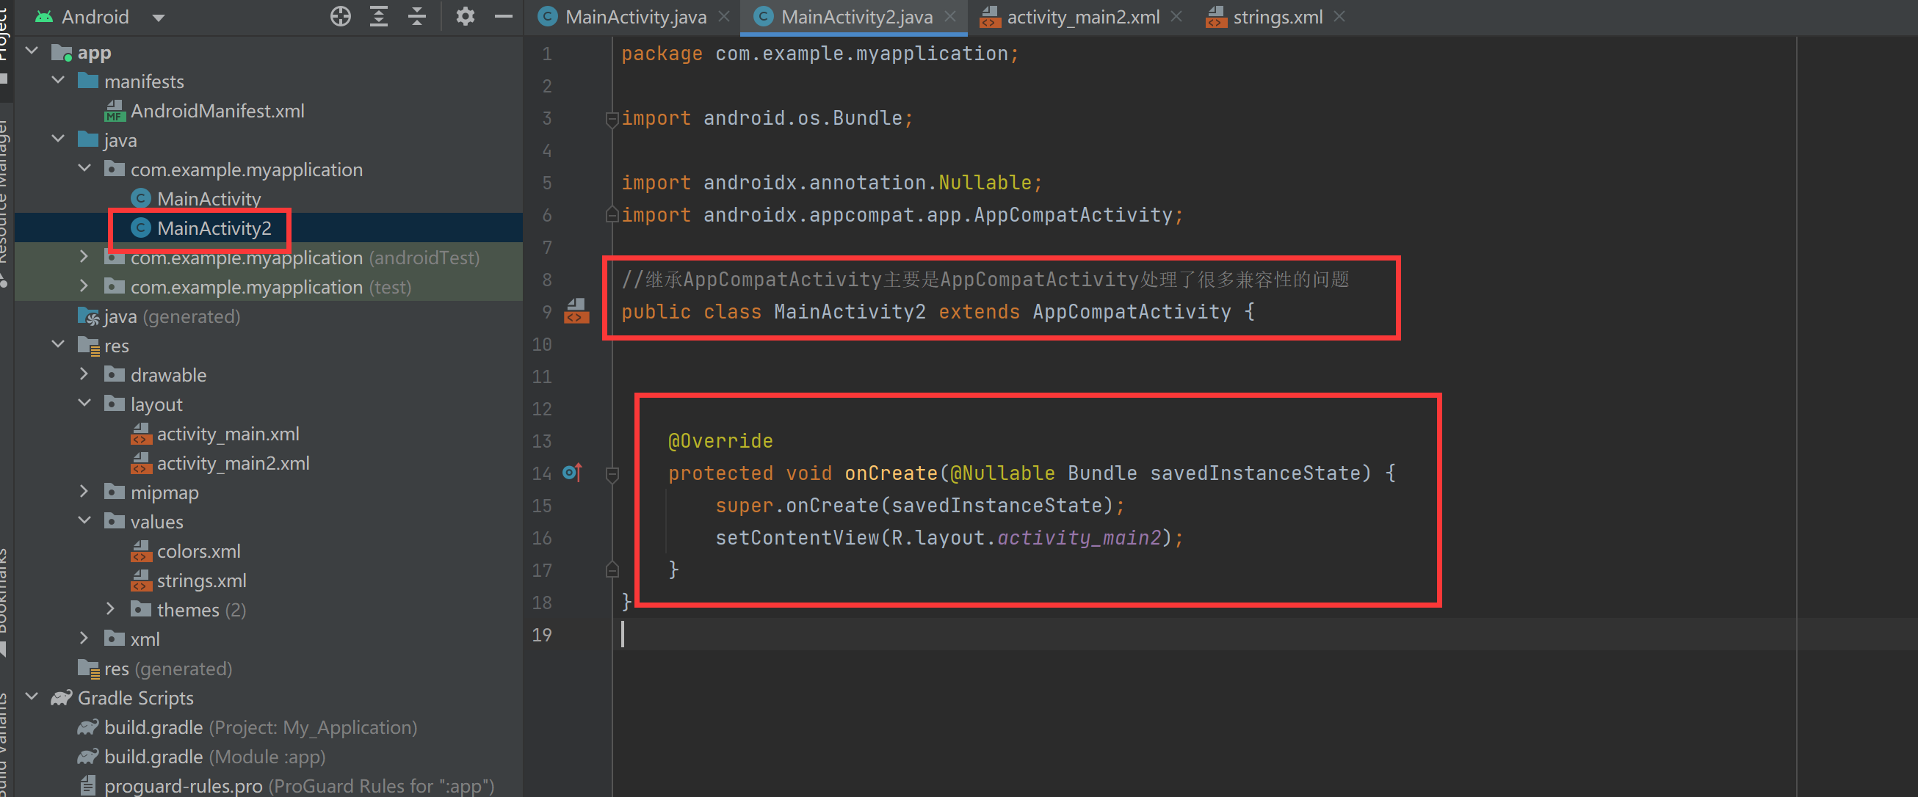Select the MainActivity class in the tree

[x=209, y=199]
